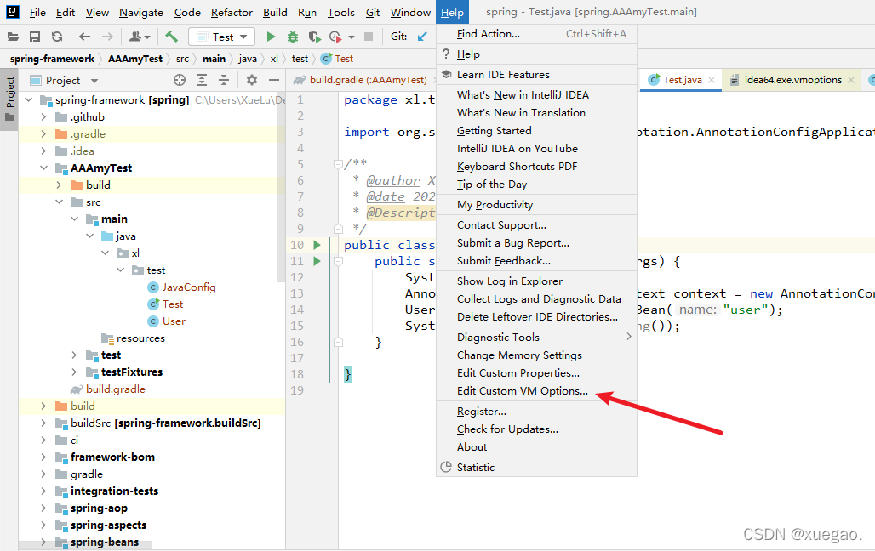875x551 pixels.
Task: Run Test with green play icon
Action: [271, 37]
